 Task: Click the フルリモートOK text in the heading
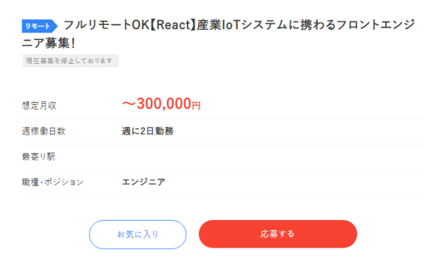106,25
